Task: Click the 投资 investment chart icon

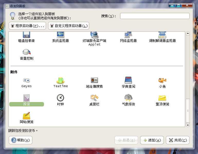Action: (x=26, y=98)
